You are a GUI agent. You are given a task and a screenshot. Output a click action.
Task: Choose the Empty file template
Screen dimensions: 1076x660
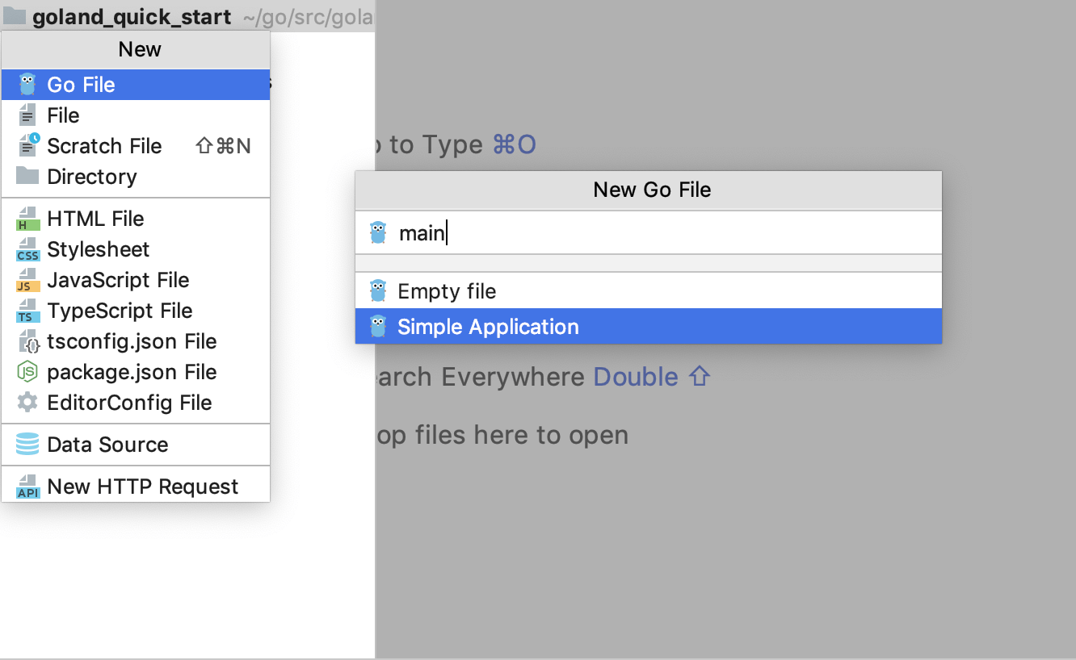pyautogui.click(x=649, y=290)
